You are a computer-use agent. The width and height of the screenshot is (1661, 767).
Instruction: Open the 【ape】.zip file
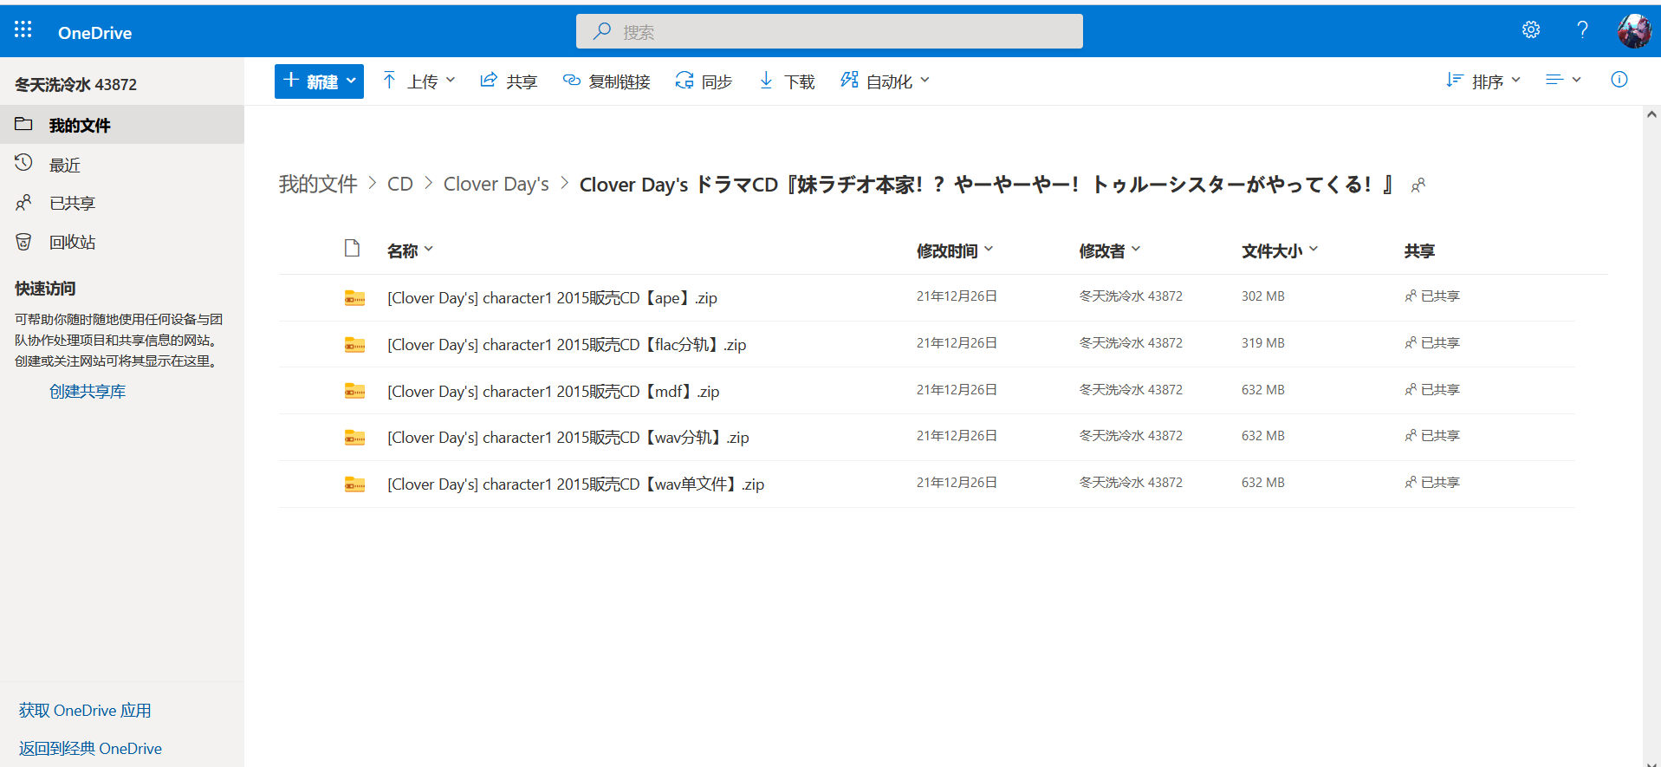pyautogui.click(x=552, y=298)
